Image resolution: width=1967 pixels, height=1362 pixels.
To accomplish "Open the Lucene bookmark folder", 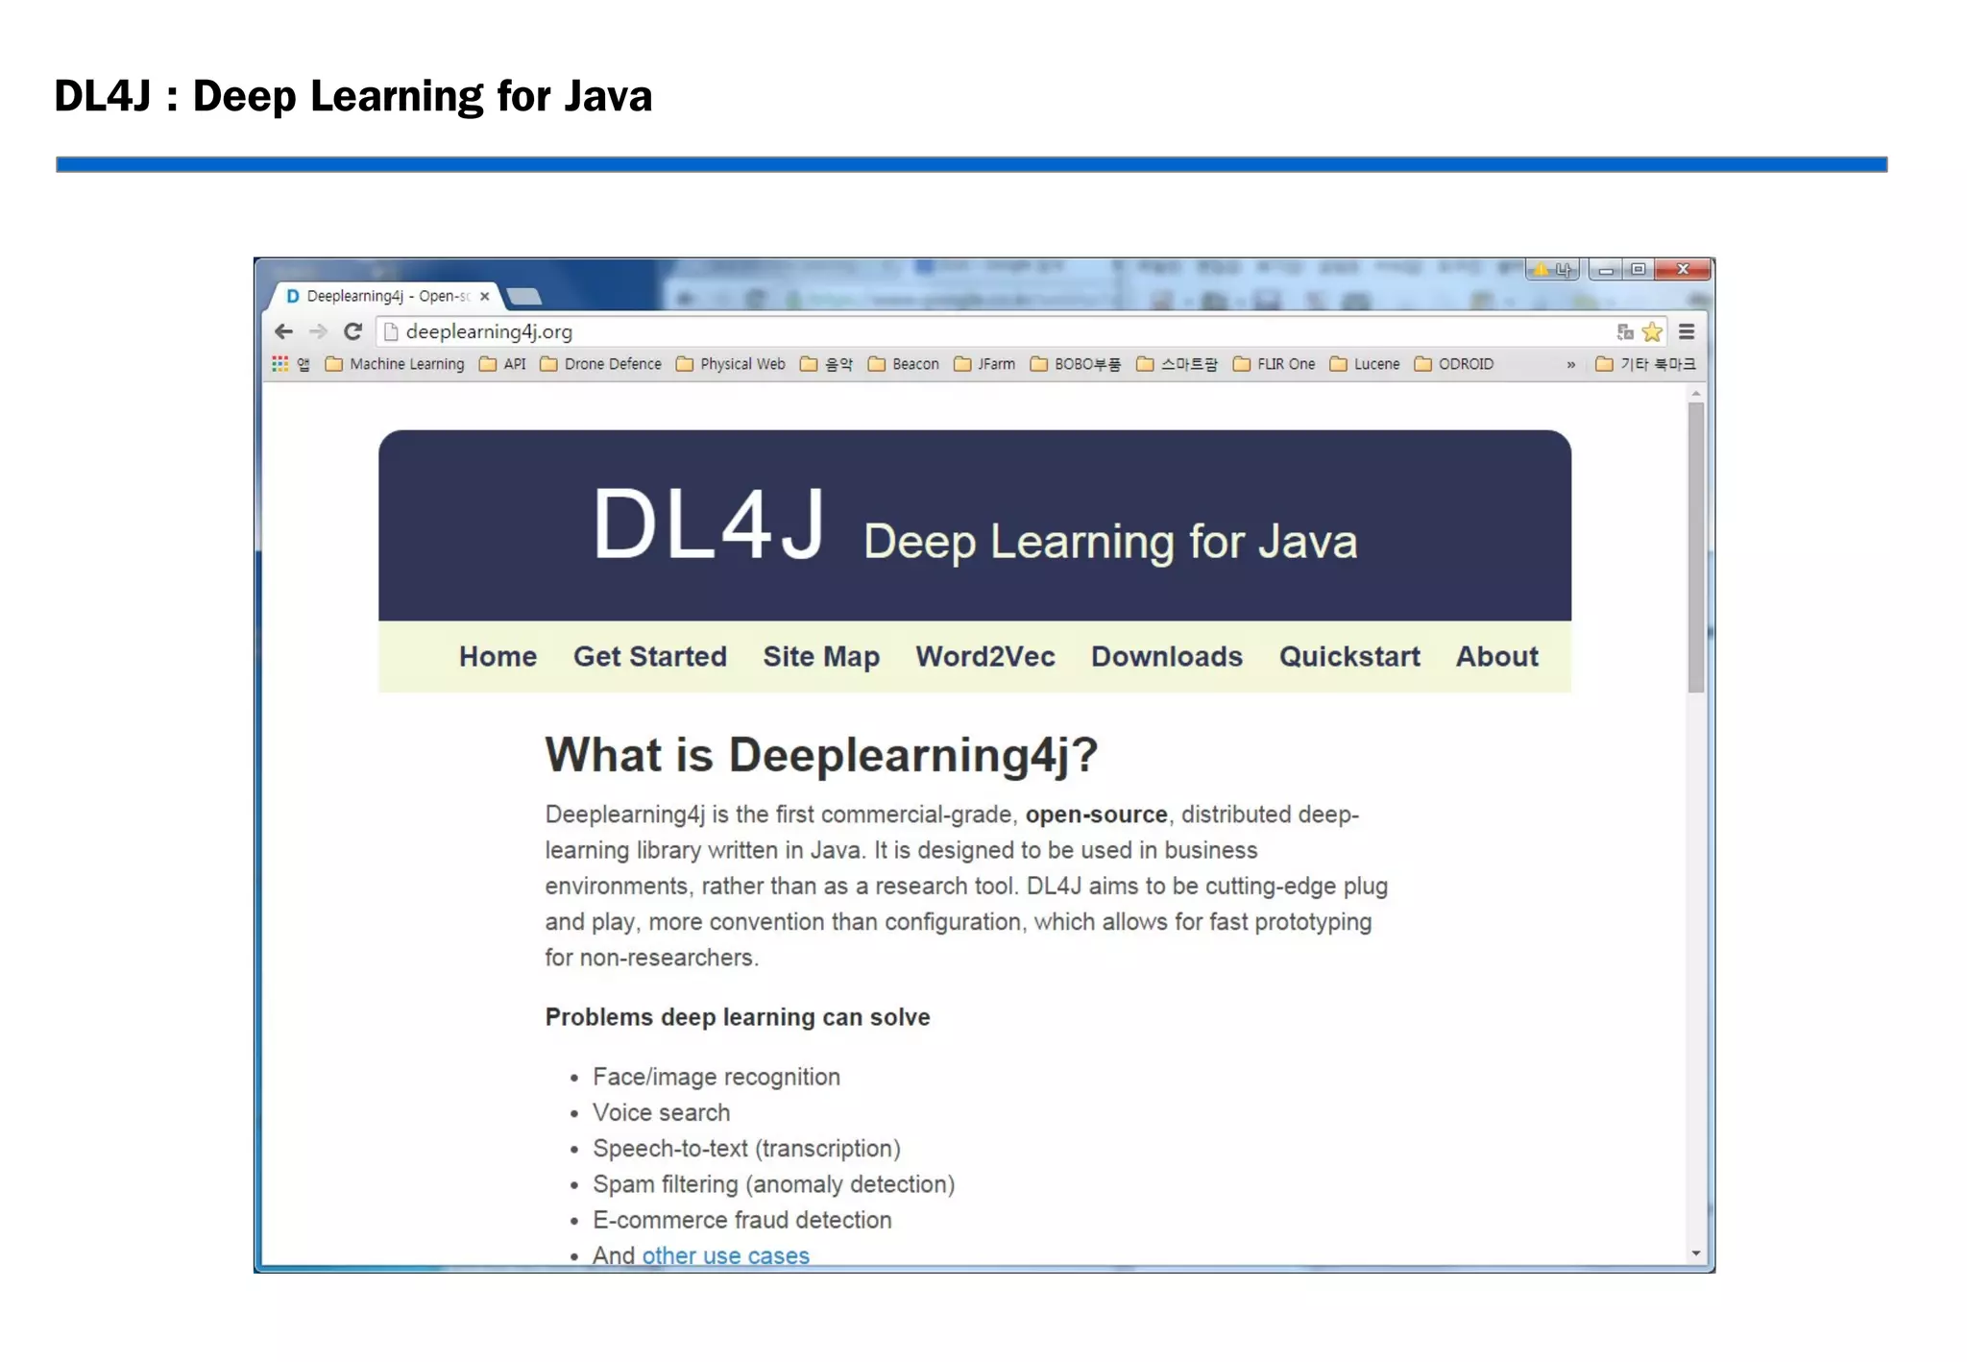I will click(x=1365, y=364).
